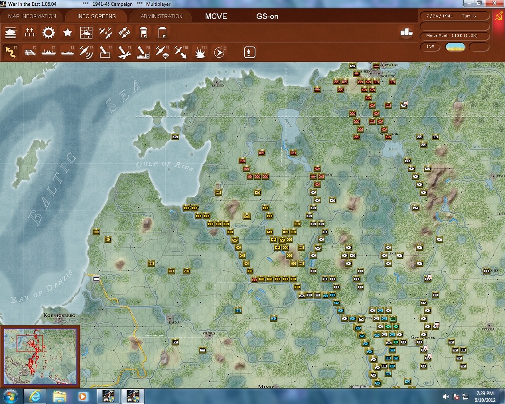This screenshot has height=404, width=505.
Task: Switch to the INFO SCREENS tab
Action: 96,16
